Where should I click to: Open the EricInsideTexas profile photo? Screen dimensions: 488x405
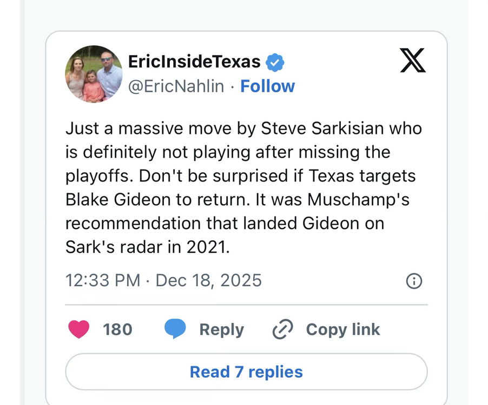click(x=94, y=74)
